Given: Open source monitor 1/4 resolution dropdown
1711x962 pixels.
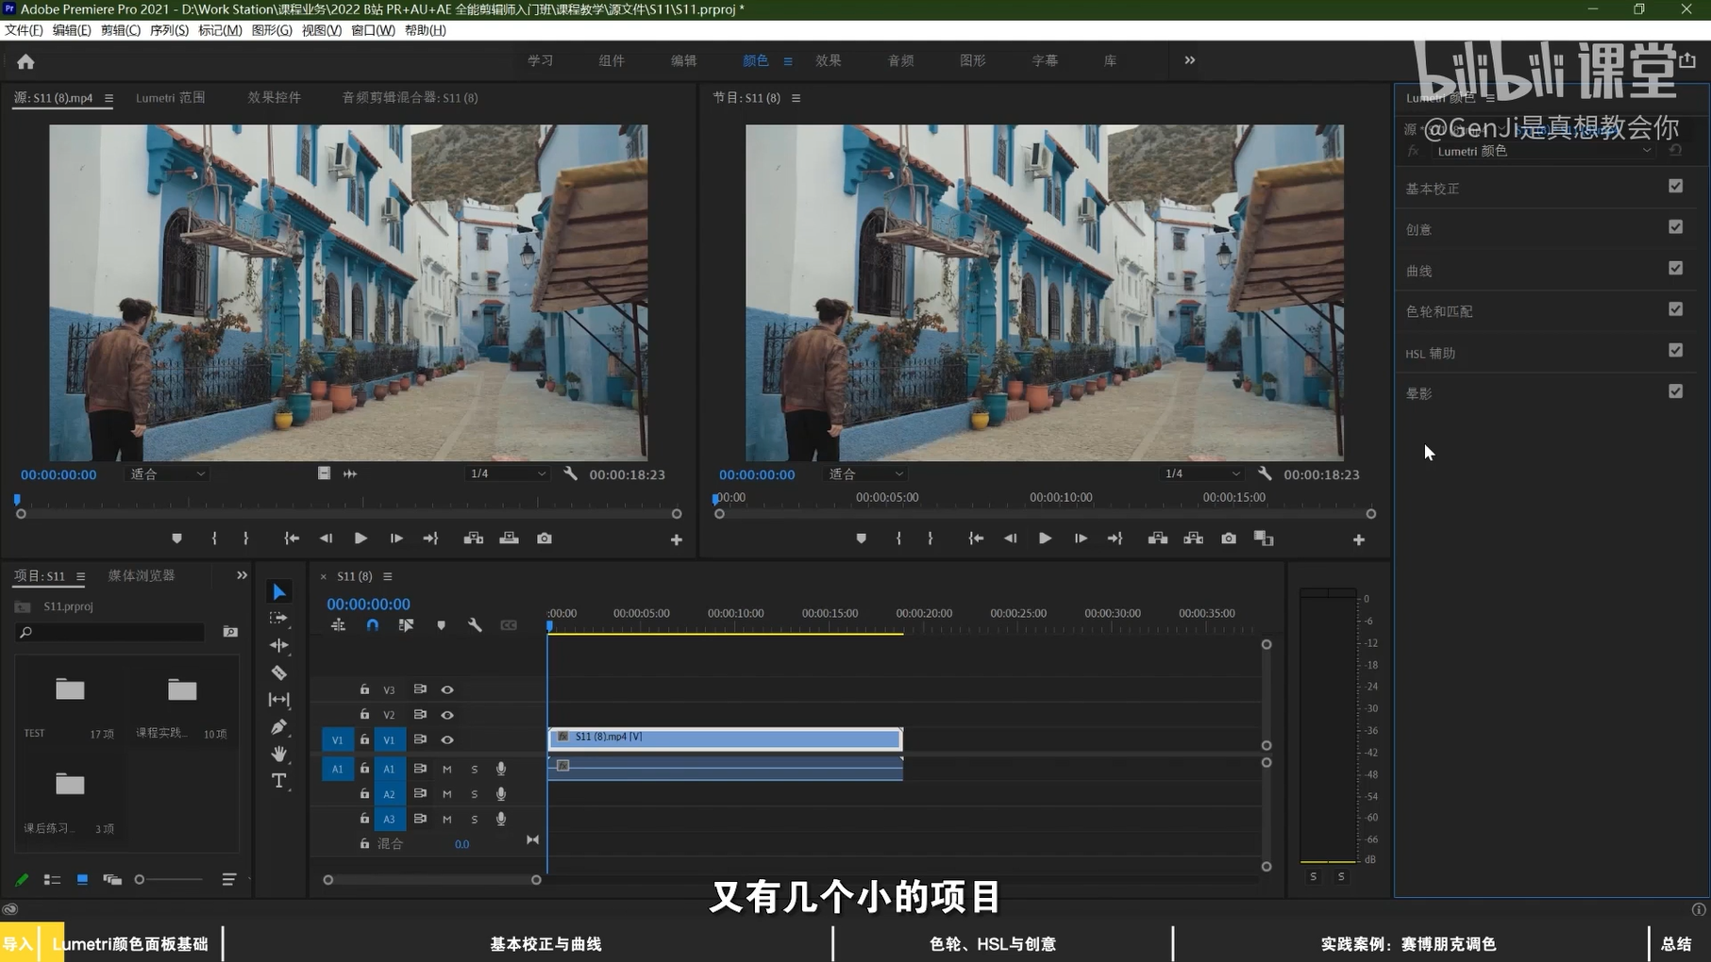Looking at the screenshot, I should pyautogui.click(x=507, y=473).
